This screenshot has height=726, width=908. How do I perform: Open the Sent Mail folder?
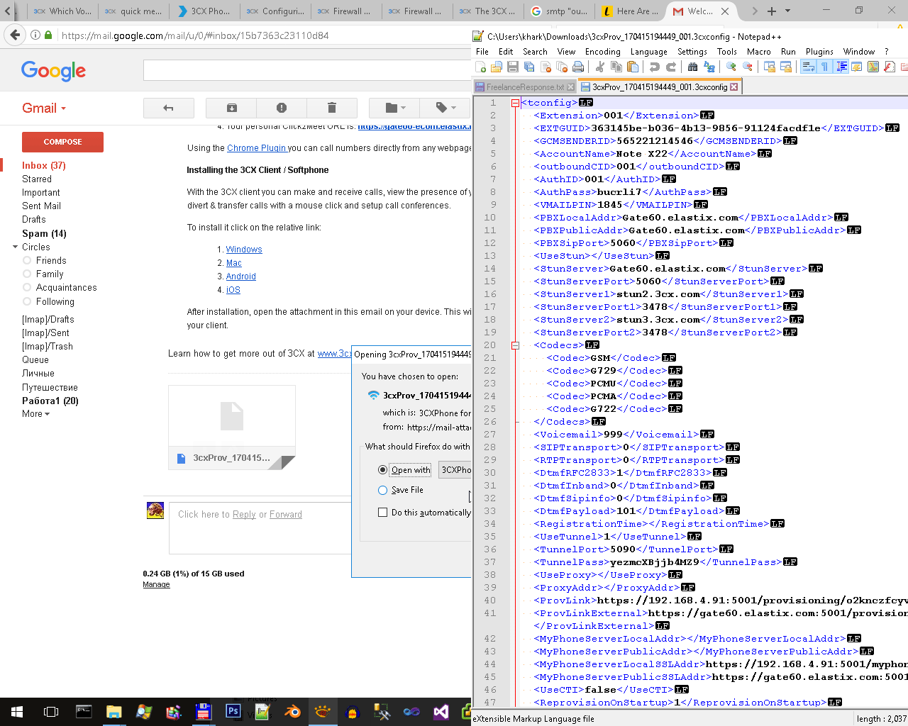click(41, 206)
